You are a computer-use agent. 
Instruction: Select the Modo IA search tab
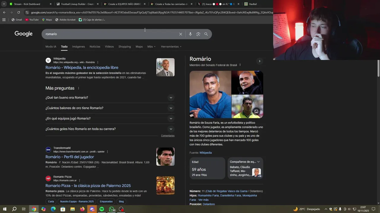51,47
